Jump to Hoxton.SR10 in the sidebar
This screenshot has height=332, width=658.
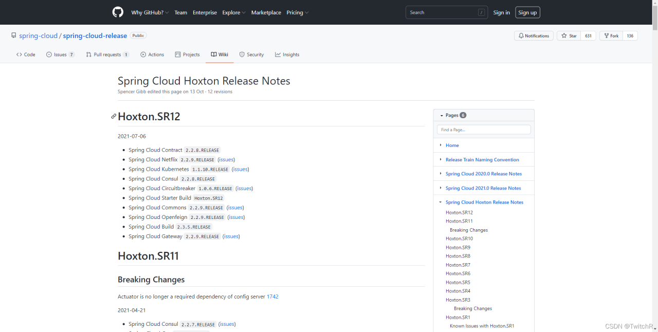459,238
